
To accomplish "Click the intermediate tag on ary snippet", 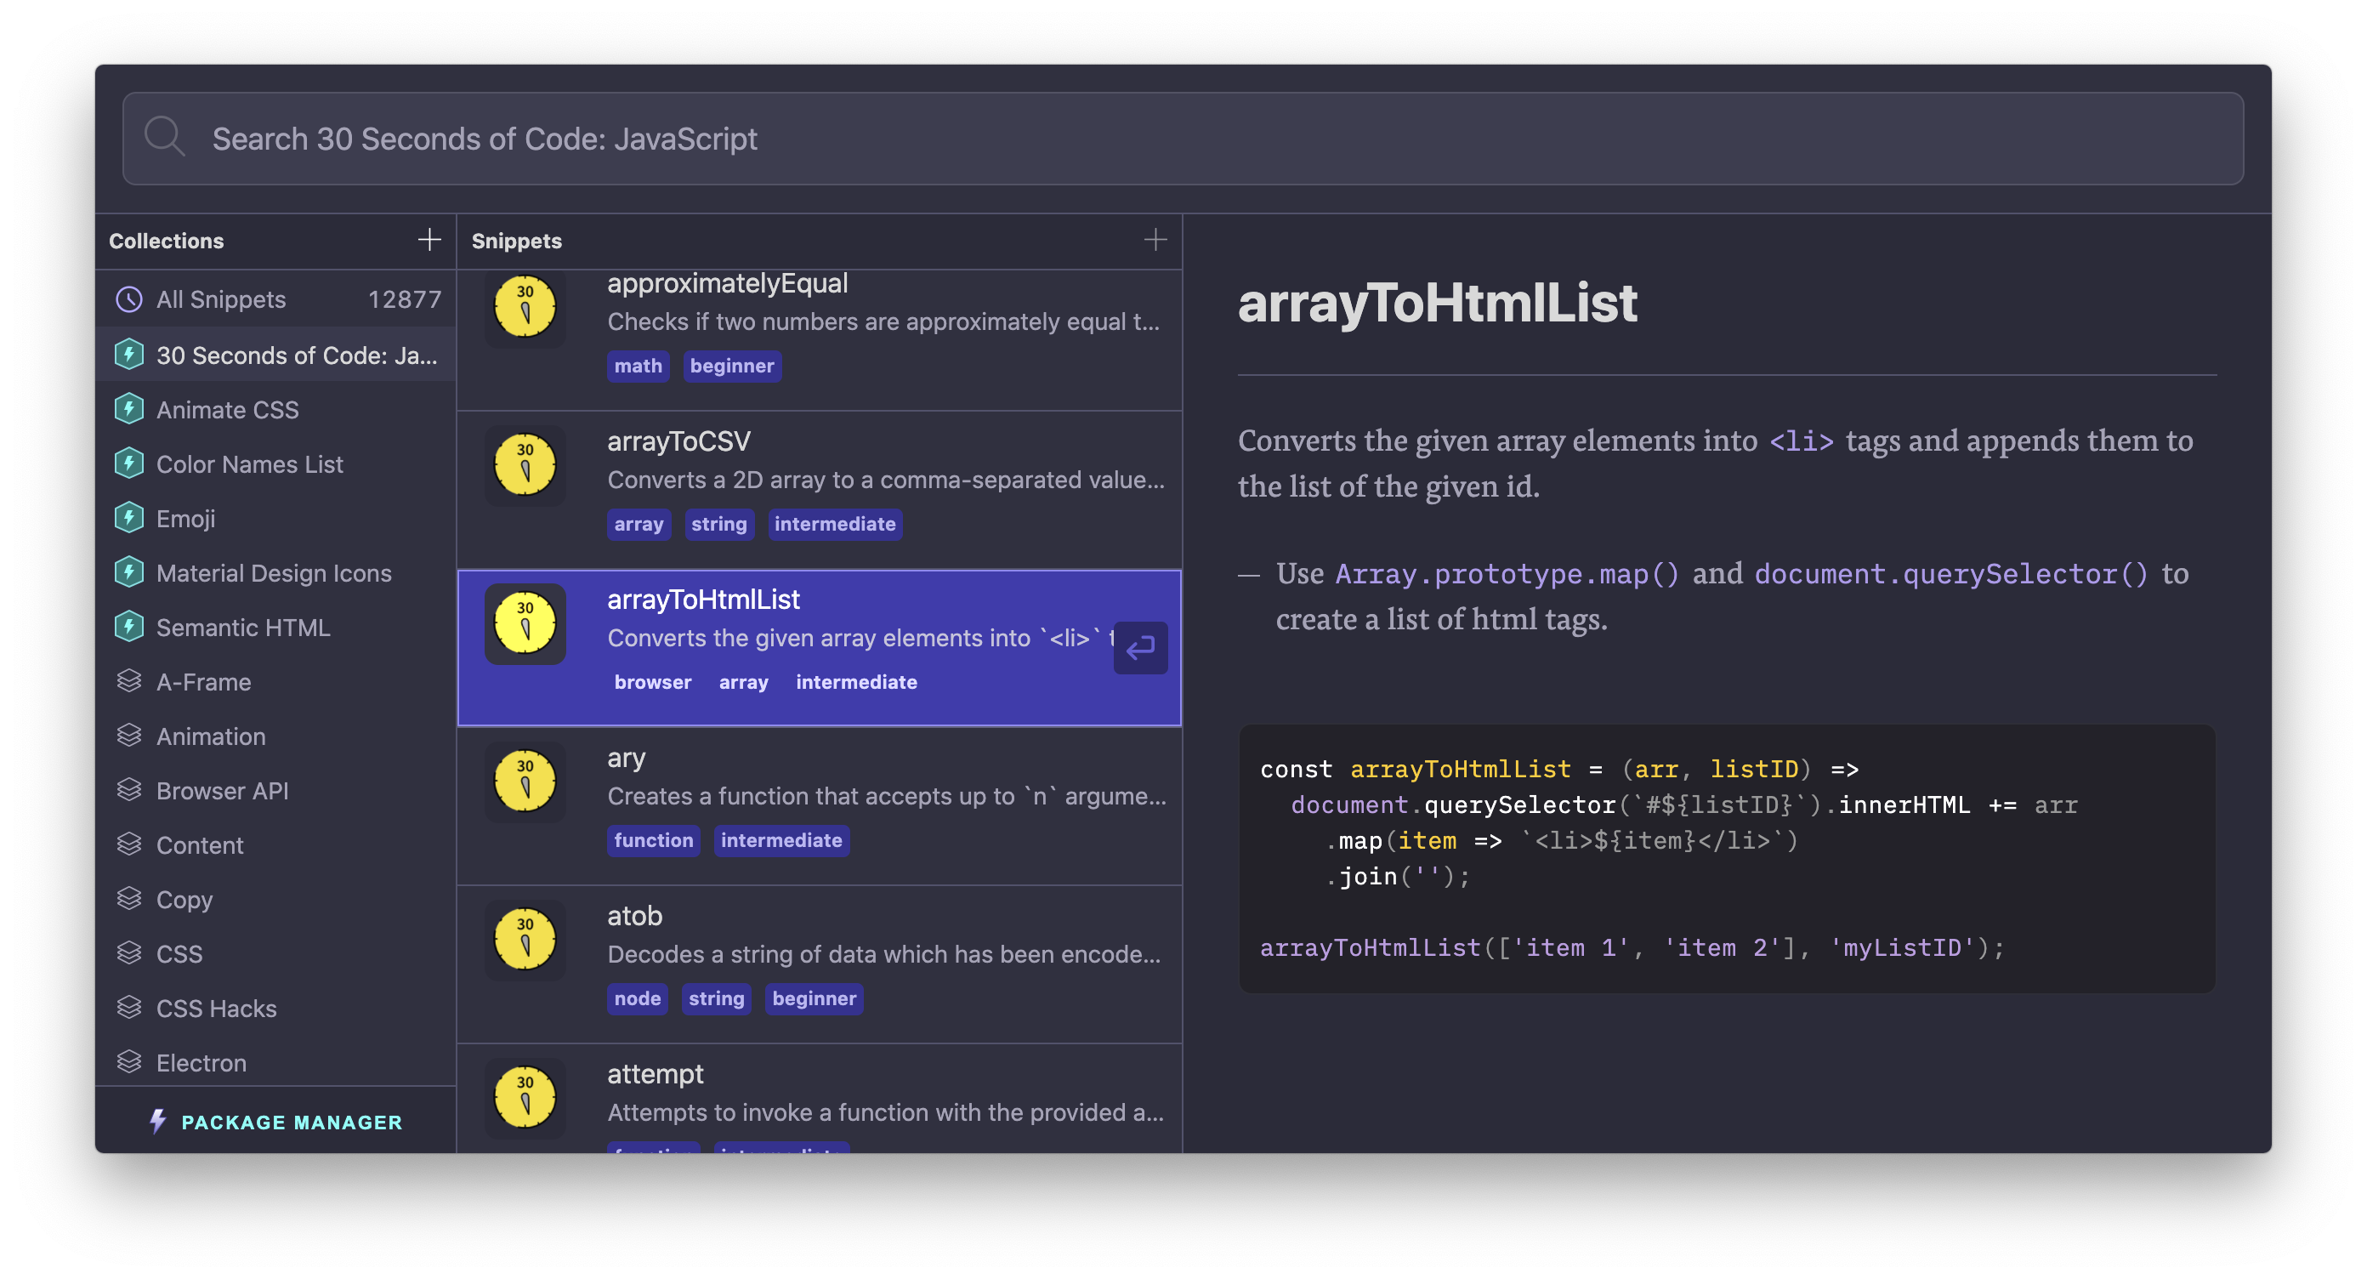I will [x=780, y=840].
